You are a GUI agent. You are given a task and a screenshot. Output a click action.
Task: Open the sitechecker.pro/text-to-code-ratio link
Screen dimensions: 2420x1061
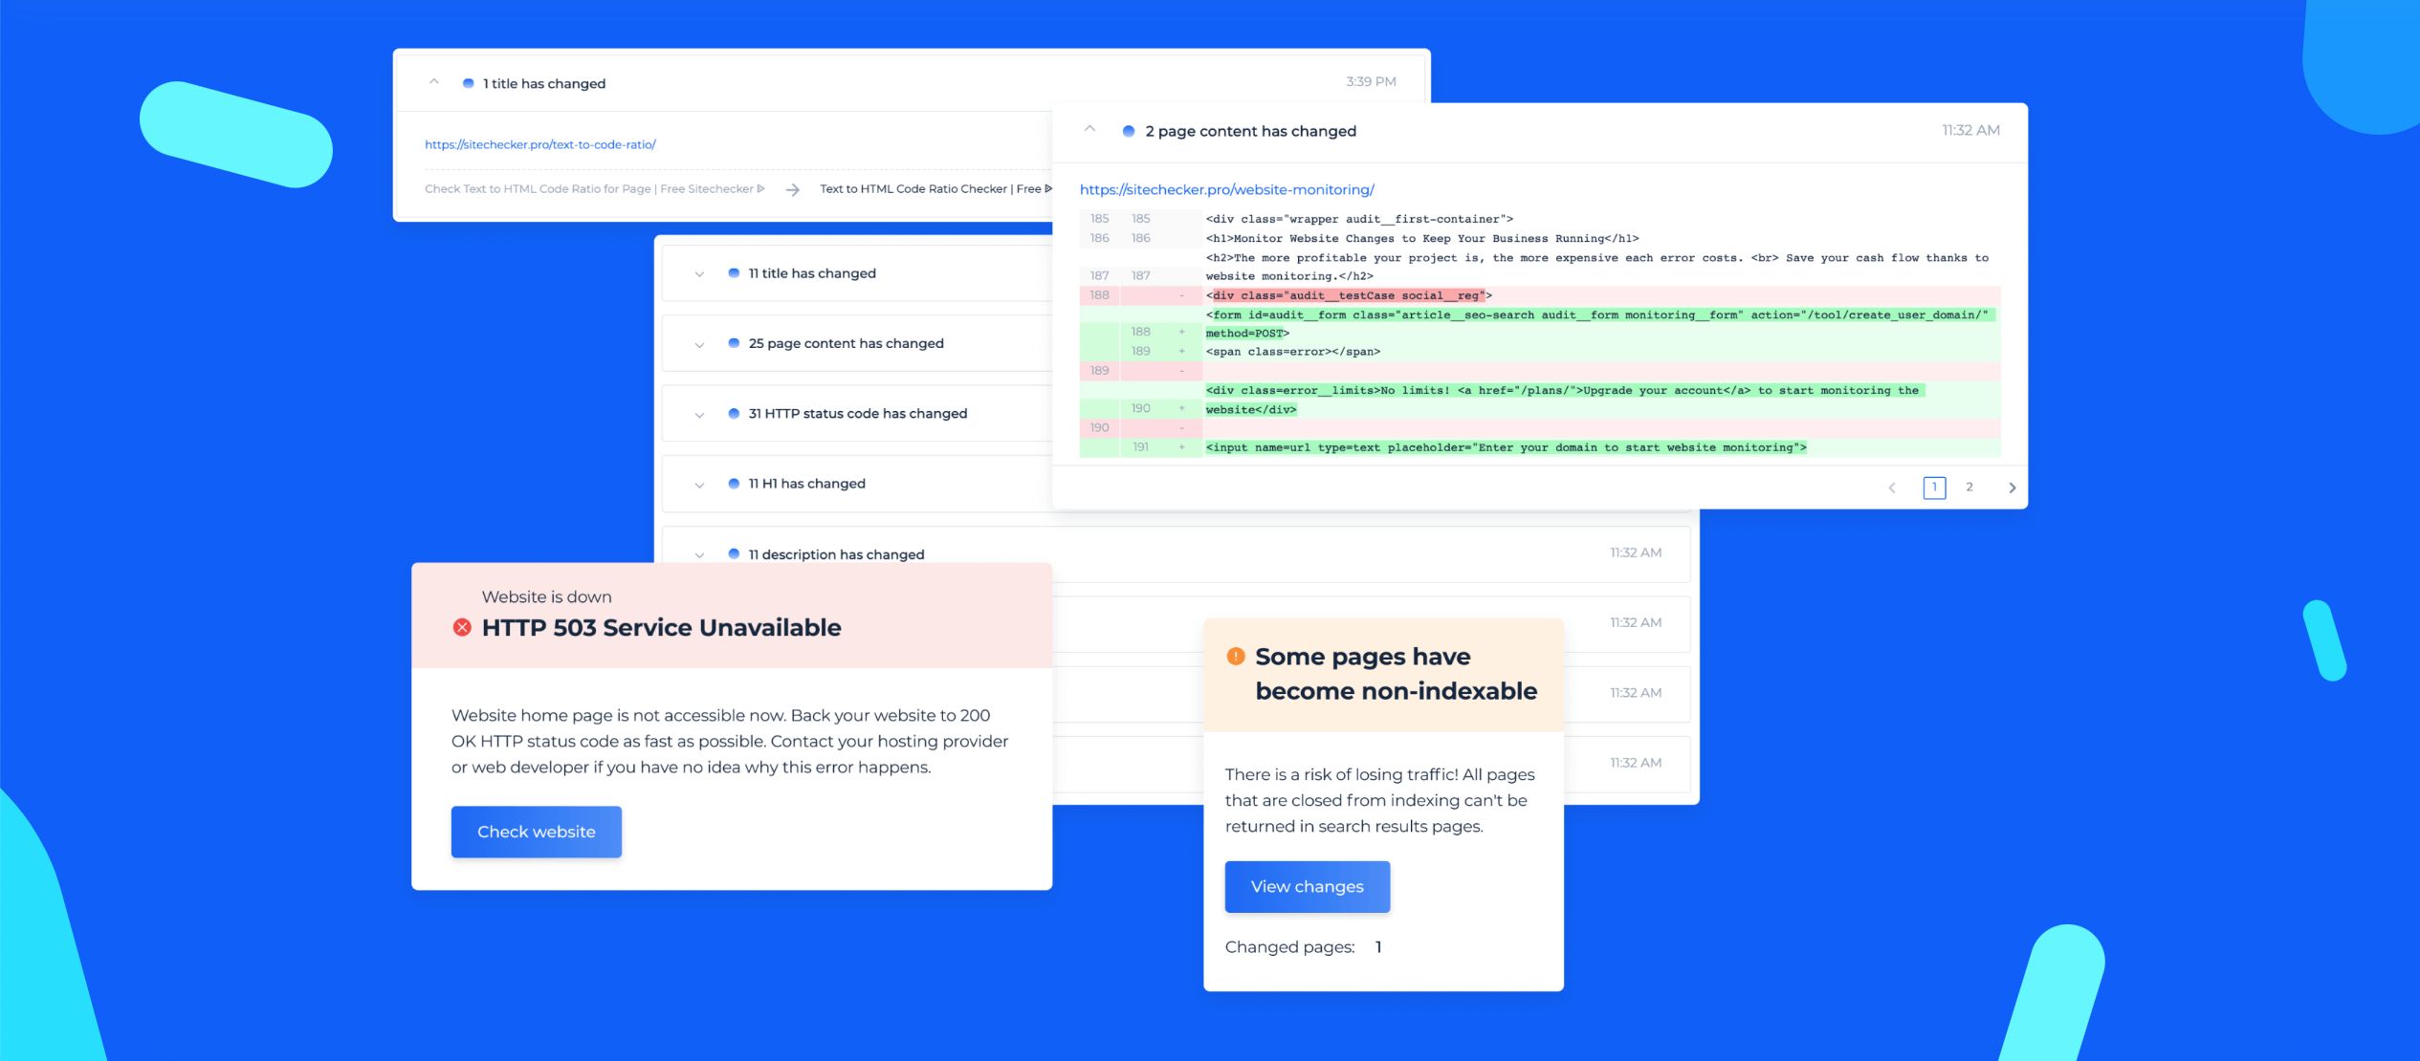(539, 145)
